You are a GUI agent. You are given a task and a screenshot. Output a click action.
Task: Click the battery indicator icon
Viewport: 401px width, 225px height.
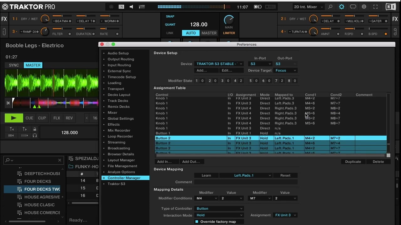click(258, 7)
